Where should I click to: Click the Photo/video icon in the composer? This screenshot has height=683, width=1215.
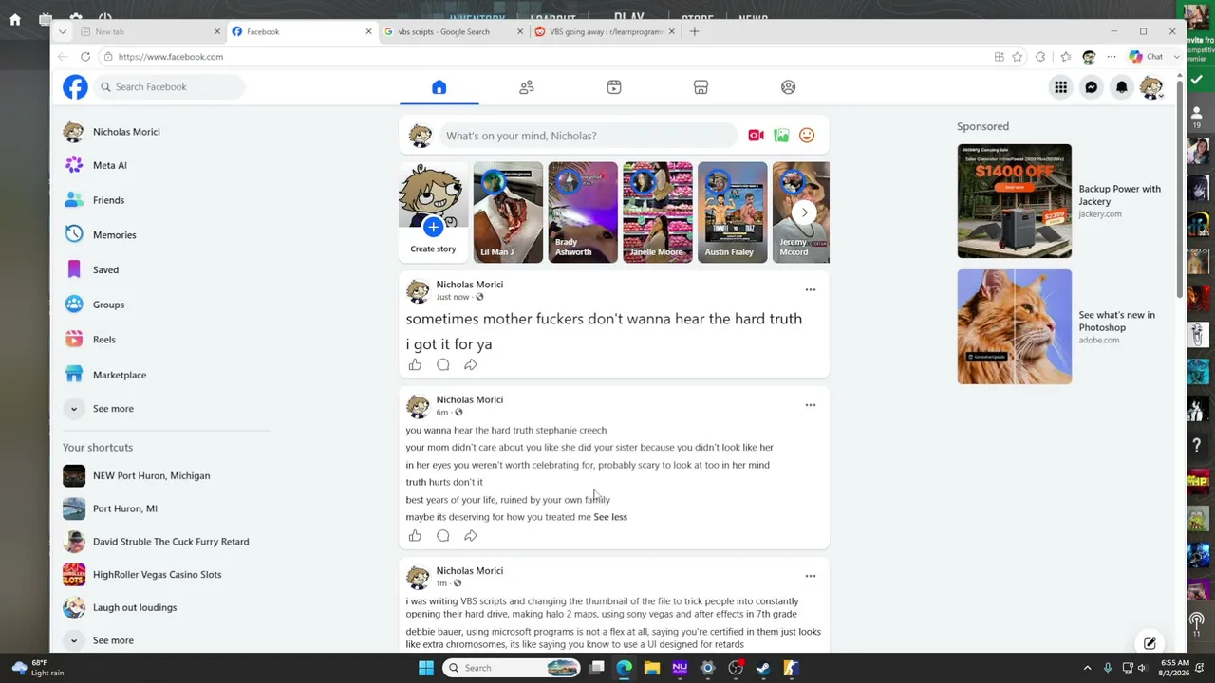(x=781, y=136)
